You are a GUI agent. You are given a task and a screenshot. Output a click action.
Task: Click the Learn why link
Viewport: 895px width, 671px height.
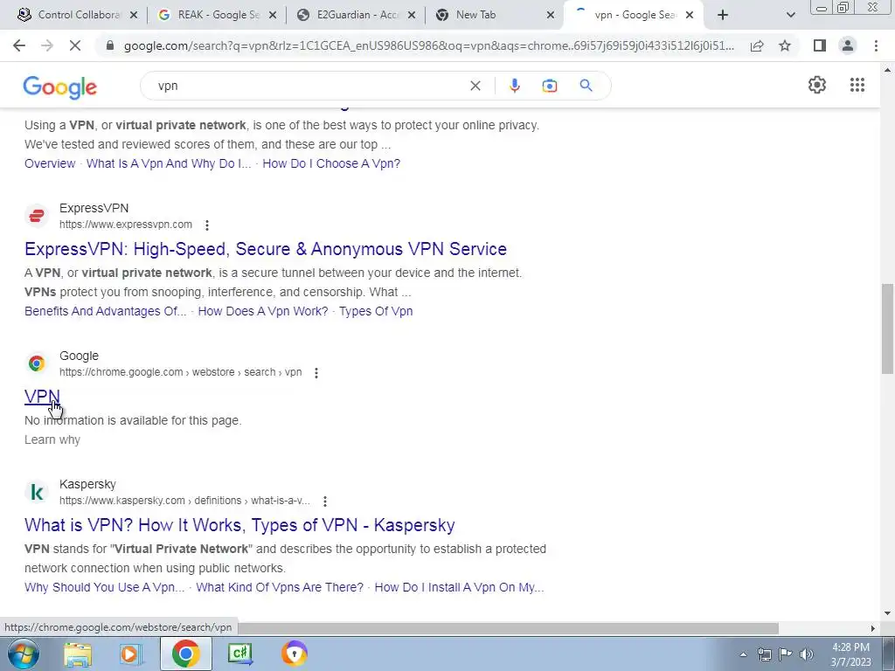(52, 439)
